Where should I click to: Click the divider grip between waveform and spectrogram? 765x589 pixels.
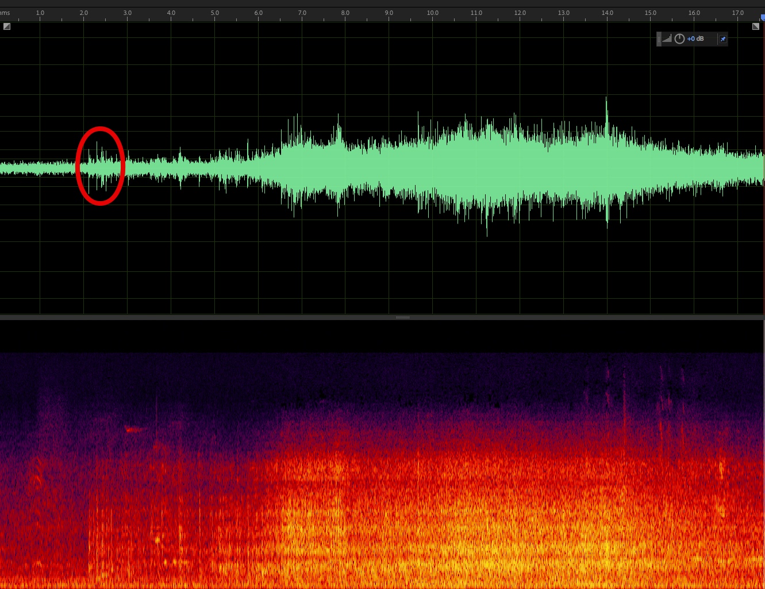point(402,317)
